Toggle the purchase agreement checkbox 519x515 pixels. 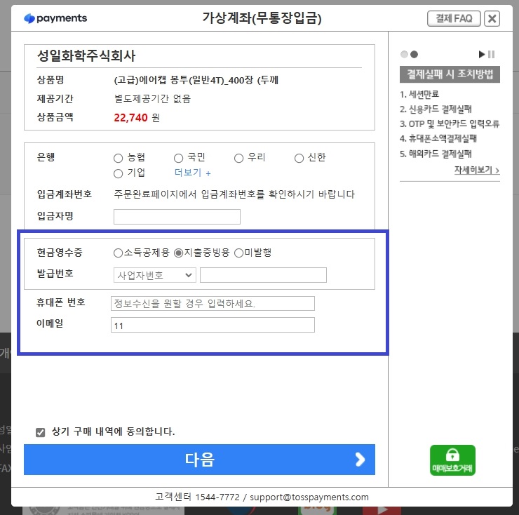click(x=40, y=432)
